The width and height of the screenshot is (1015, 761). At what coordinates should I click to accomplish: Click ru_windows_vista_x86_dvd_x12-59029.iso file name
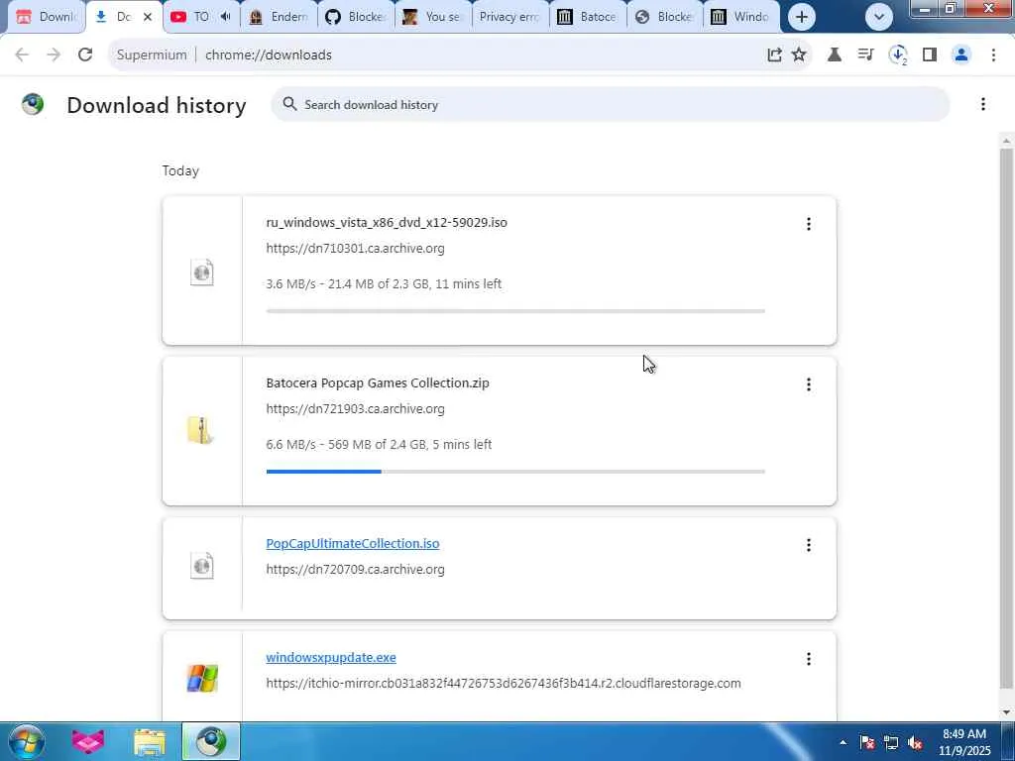(x=387, y=223)
